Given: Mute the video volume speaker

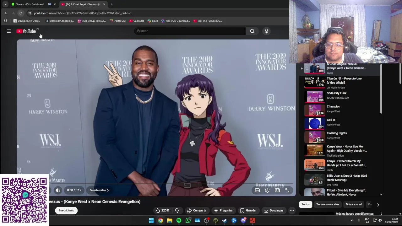Looking at the screenshot, I should click(x=58, y=190).
